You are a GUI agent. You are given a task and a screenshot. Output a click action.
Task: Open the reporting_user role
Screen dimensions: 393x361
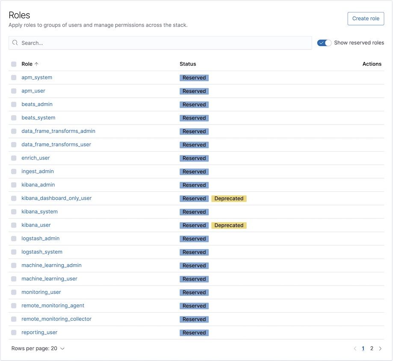click(39, 332)
